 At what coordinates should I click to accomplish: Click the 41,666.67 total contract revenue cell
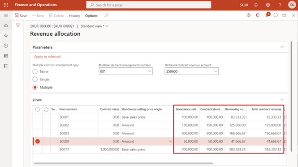point(265,141)
